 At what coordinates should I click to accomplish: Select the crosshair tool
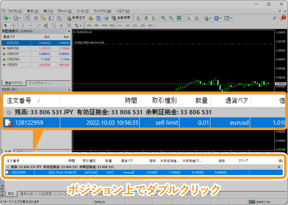[x=13, y=26]
